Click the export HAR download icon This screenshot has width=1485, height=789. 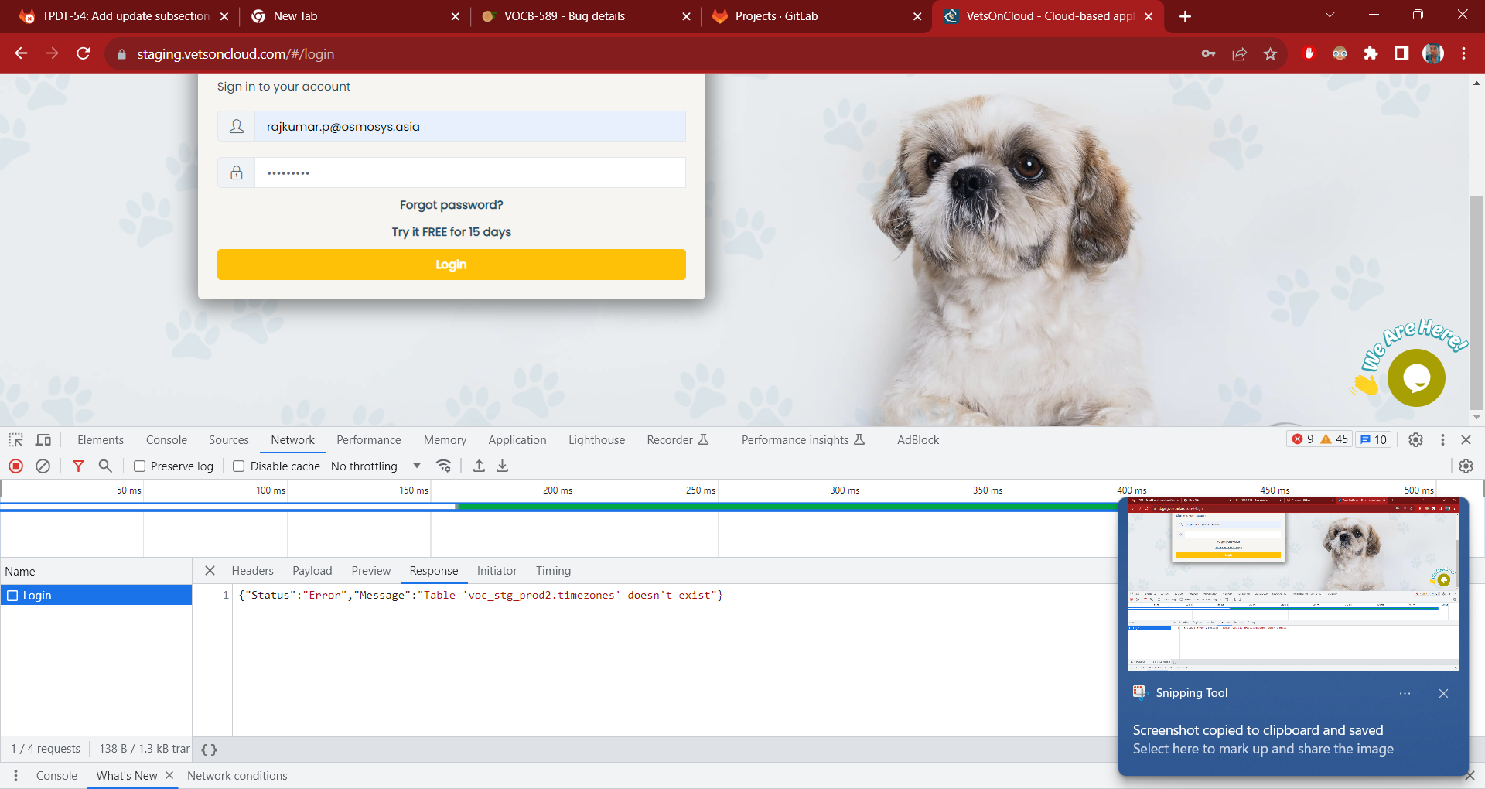coord(503,466)
